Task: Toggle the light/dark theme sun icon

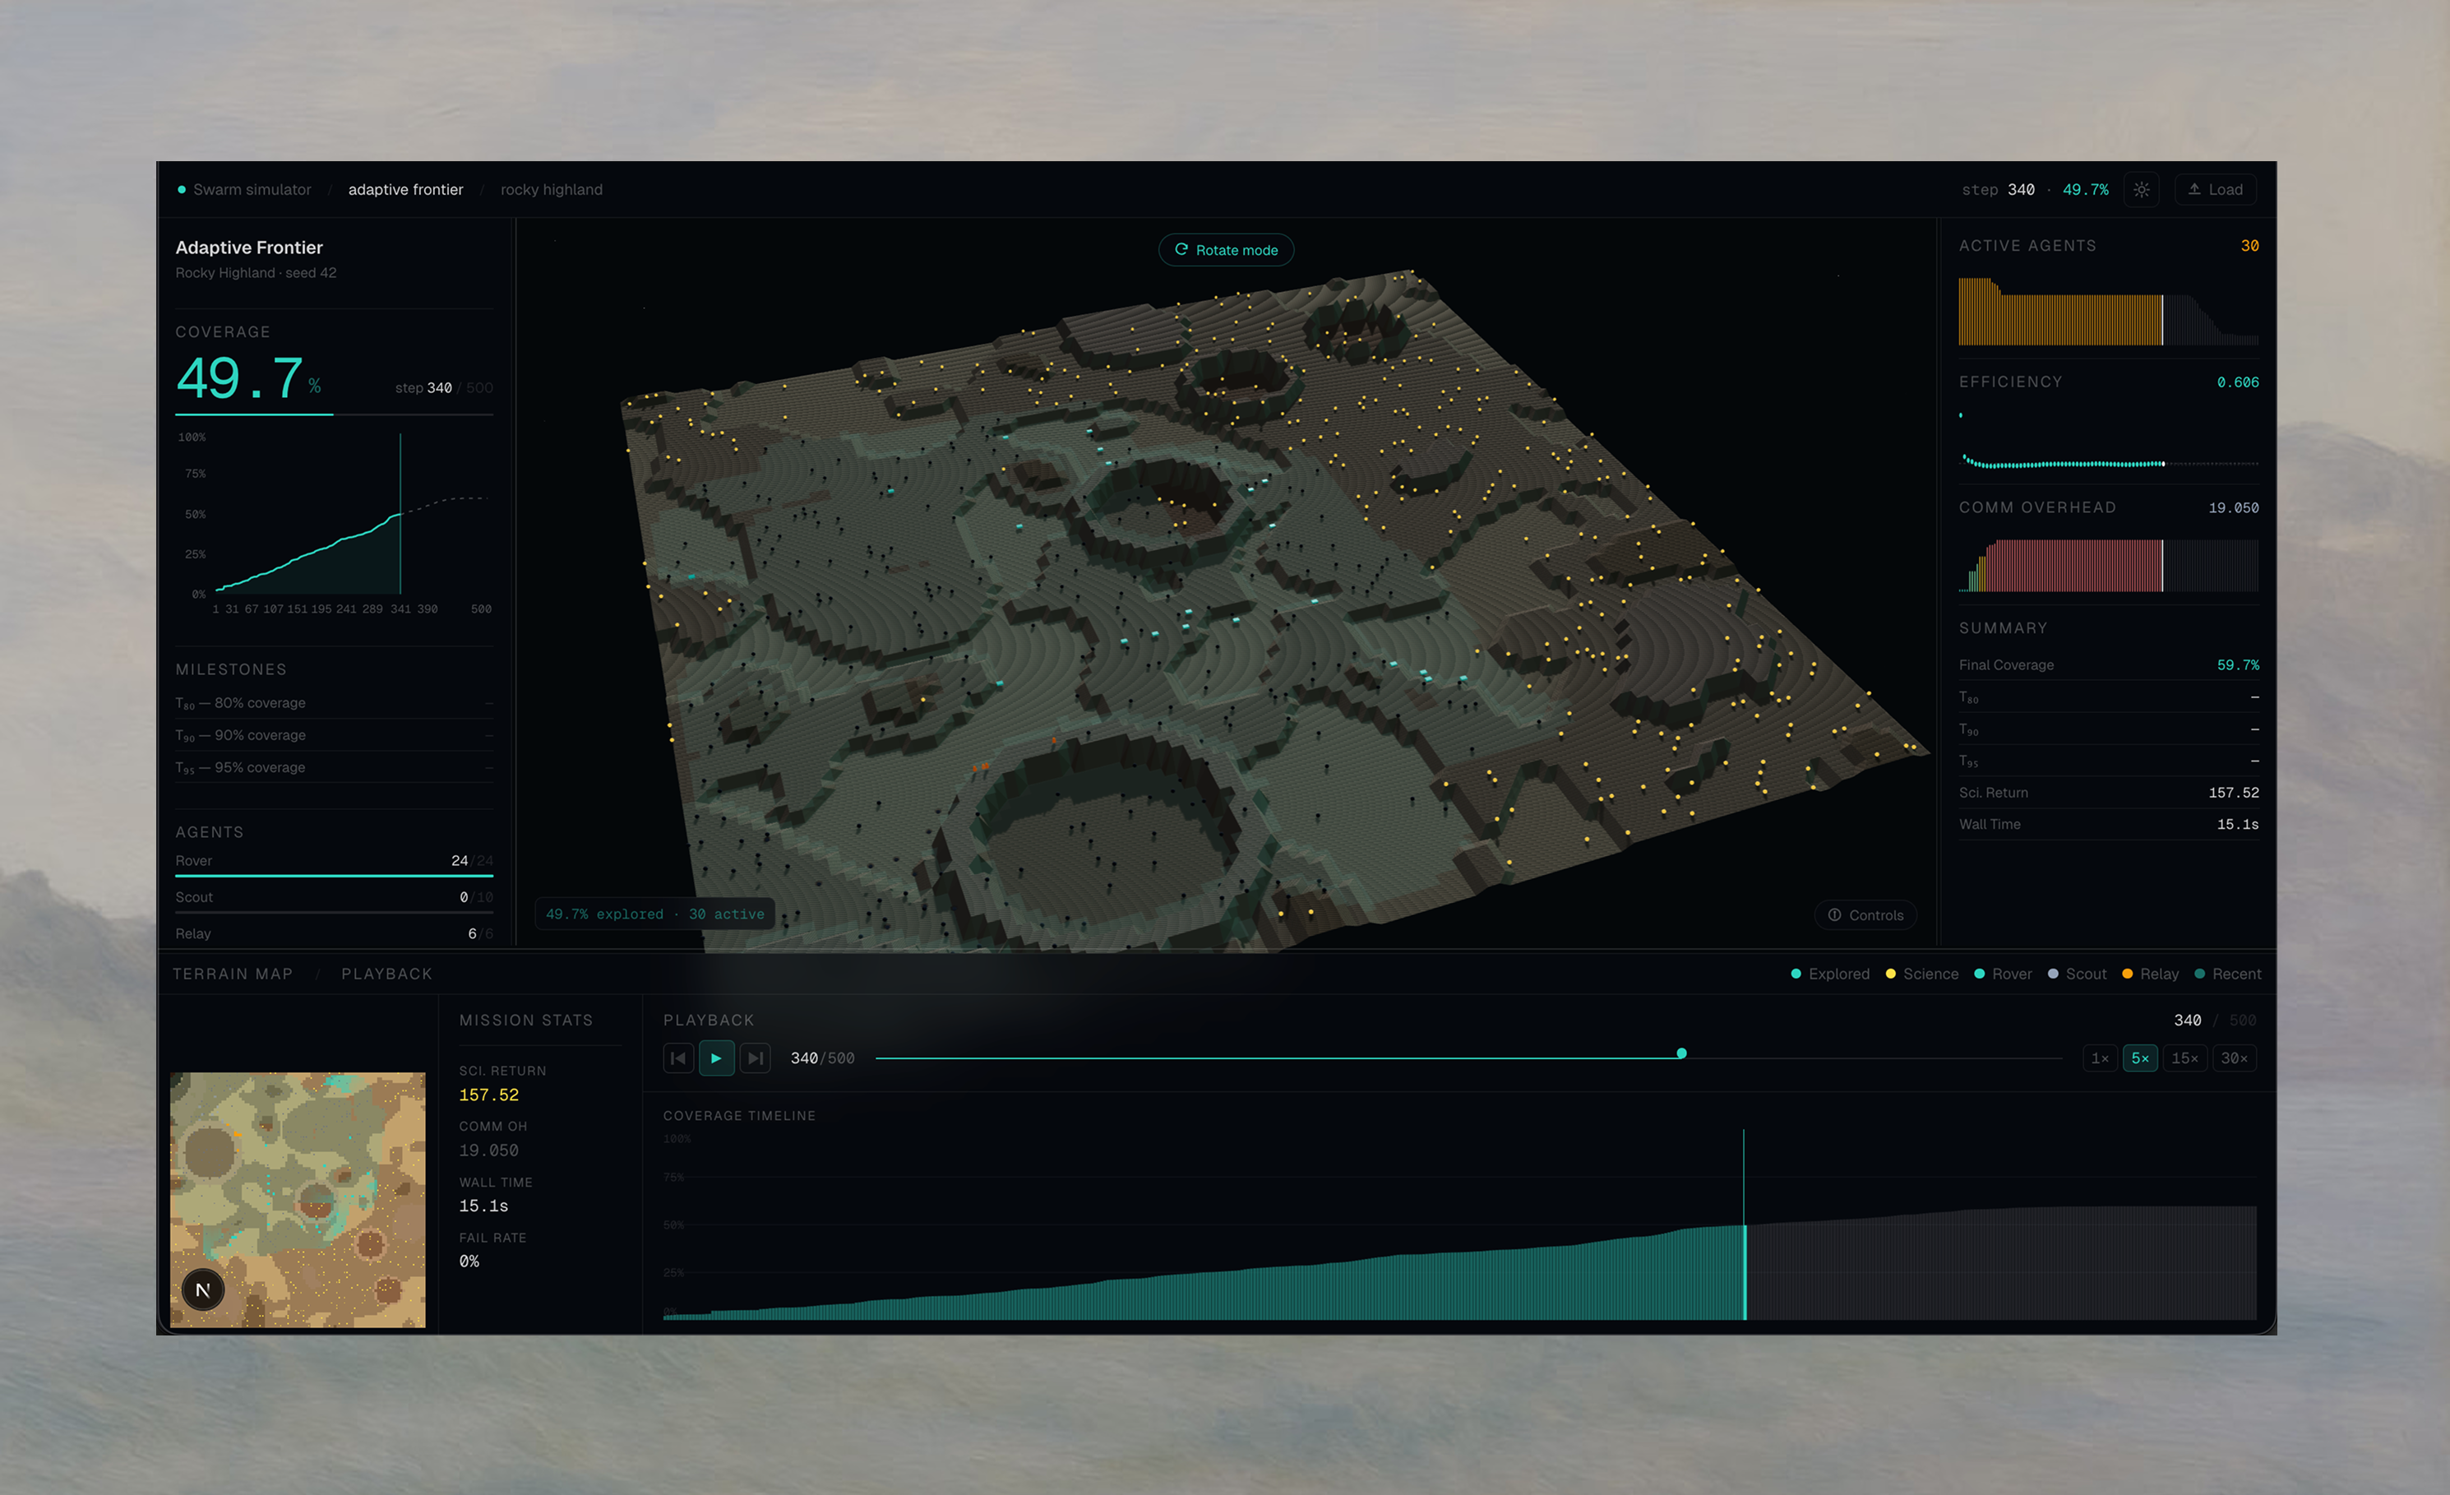Action: 2141,189
